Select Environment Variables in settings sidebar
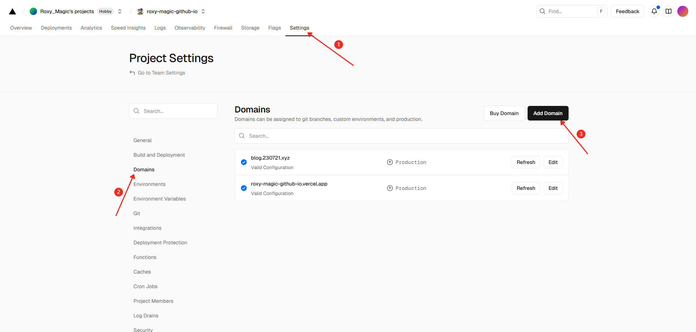The image size is (696, 332). [160, 199]
